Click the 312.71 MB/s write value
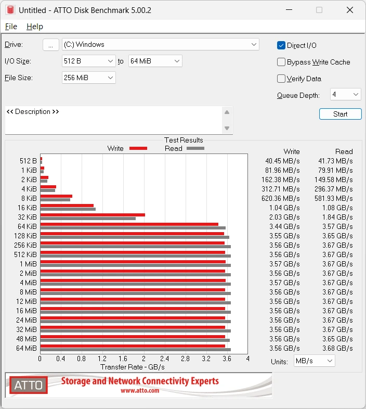366x409 pixels. coord(281,189)
